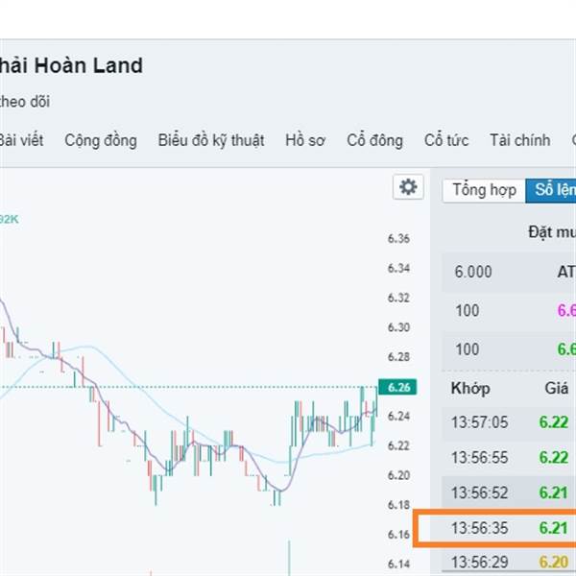Click the 6.20 price at 13:56:29
The height and width of the screenshot is (576, 576).
554,563
